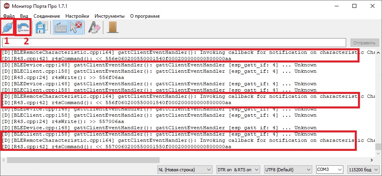Click the Отправить send button
382x176 pixels.
point(365,43)
